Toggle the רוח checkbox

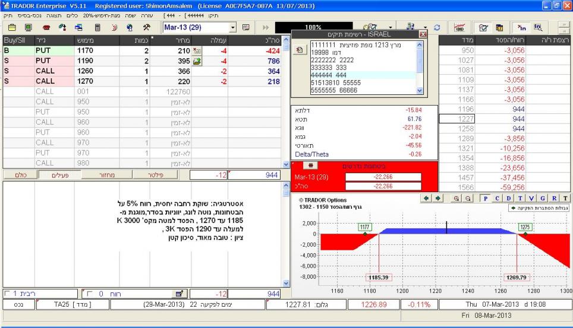(90, 293)
